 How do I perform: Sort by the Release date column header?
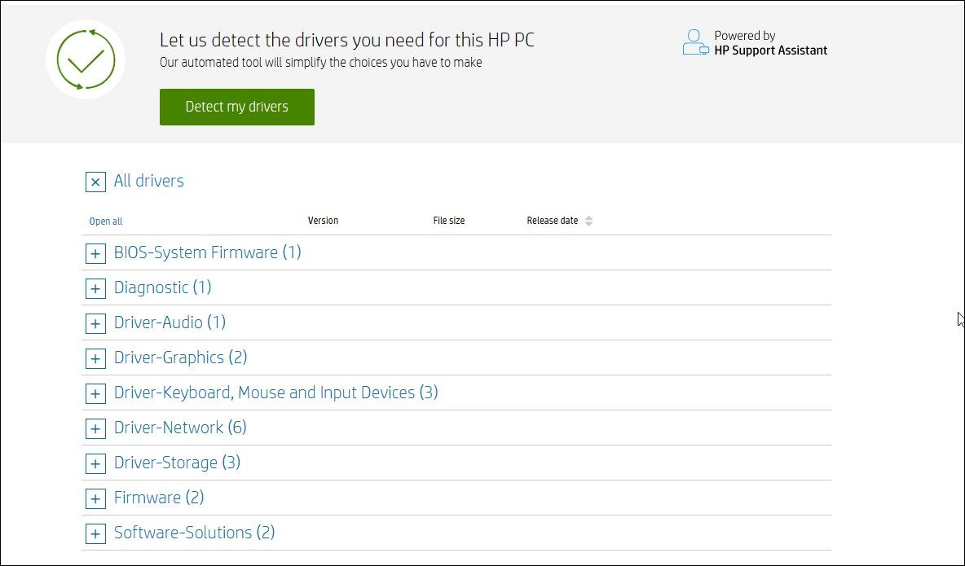click(x=552, y=221)
